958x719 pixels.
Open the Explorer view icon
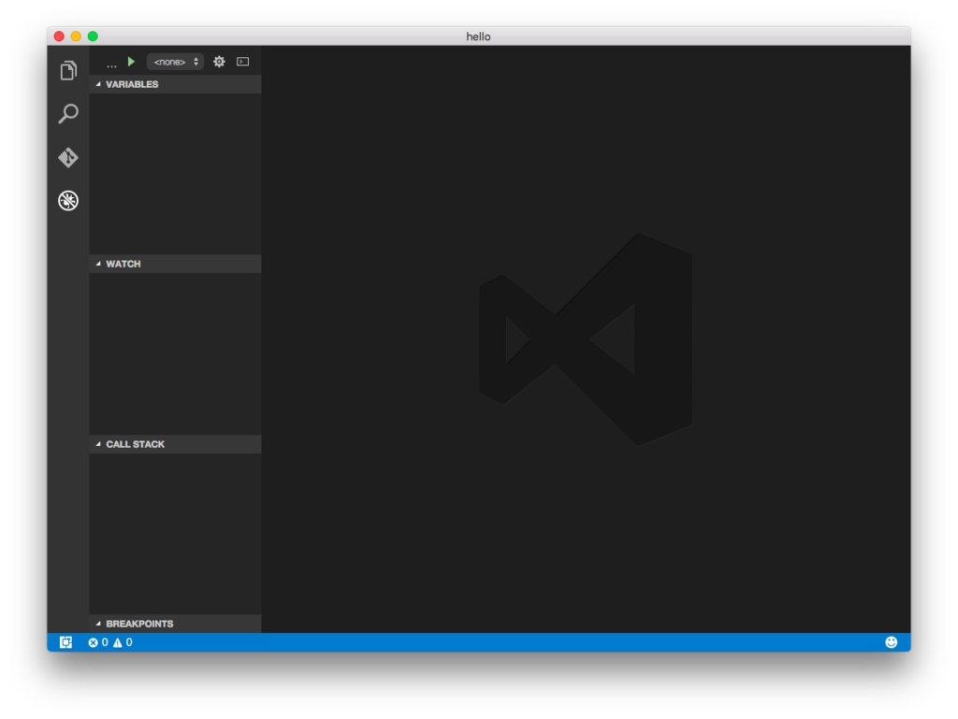coord(68,71)
